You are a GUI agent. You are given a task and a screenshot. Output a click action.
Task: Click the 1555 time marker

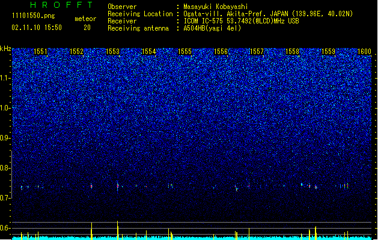(184, 52)
